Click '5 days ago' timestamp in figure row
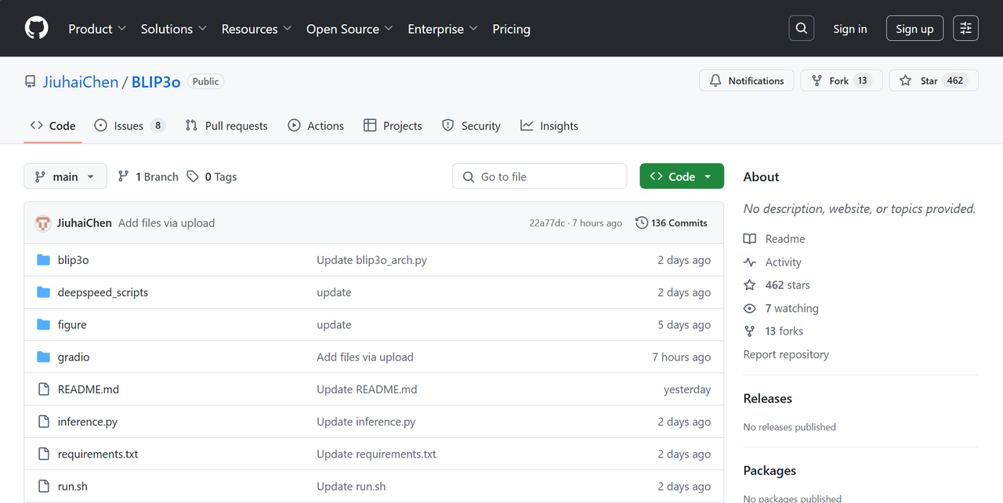 684,324
